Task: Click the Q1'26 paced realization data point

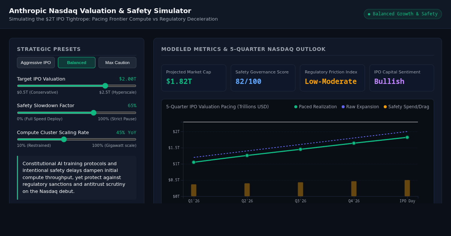Action: 194,162
